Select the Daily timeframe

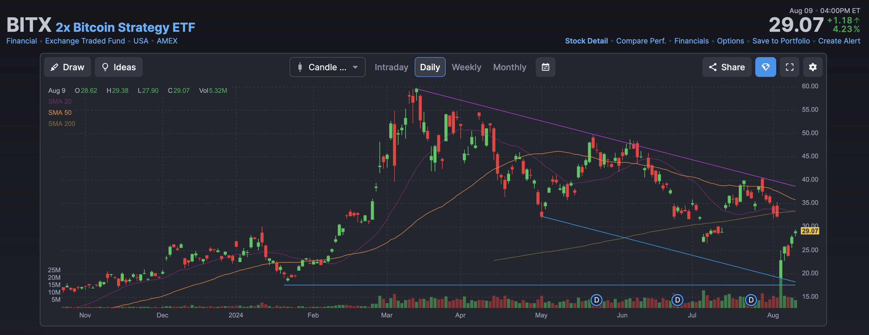click(430, 67)
